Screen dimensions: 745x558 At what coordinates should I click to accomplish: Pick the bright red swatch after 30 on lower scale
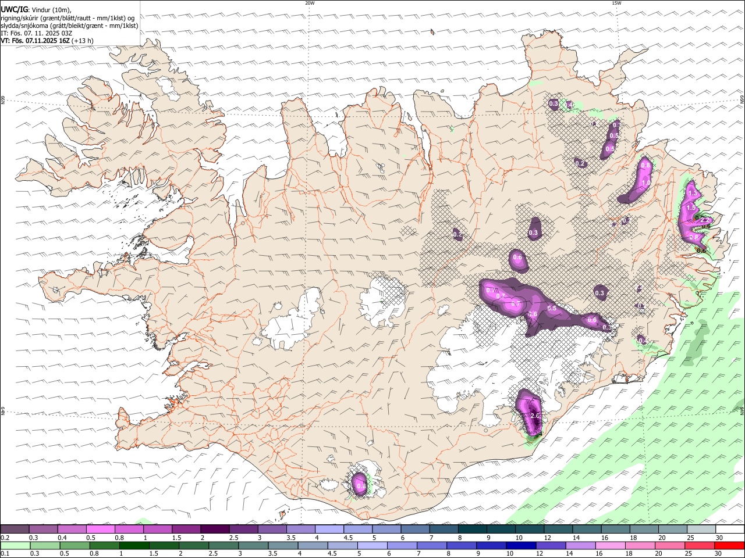point(729,546)
